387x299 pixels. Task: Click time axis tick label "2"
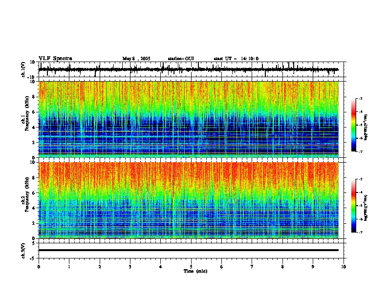(x=100, y=267)
